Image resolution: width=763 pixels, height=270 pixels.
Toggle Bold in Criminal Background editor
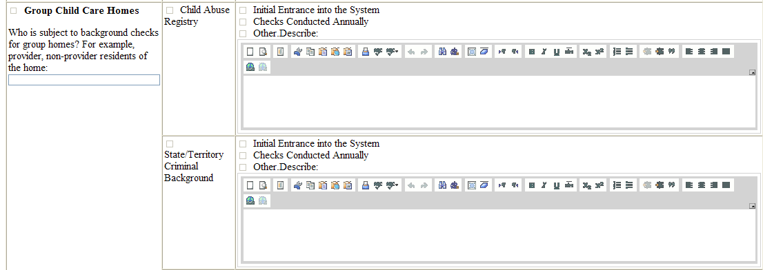(531, 185)
